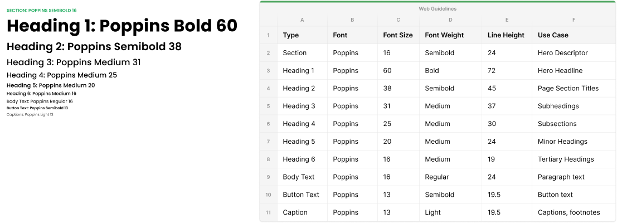Screen dimensions: 617x223
Task: Select the 'Captions, footnotes' cell
Action: tap(569, 212)
